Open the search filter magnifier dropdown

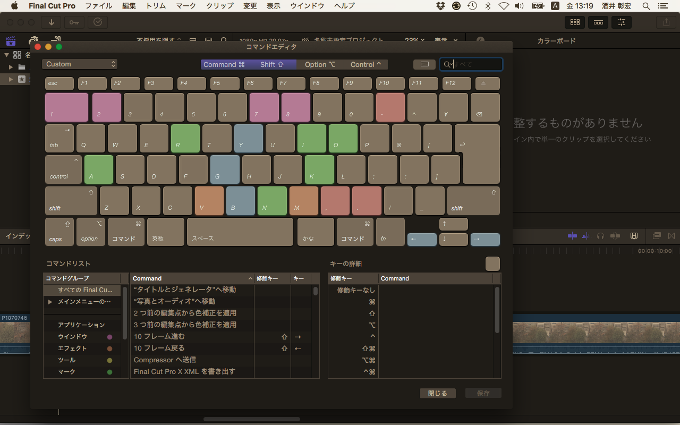point(447,64)
